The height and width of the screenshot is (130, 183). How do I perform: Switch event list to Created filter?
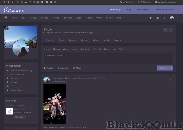pos(20,105)
